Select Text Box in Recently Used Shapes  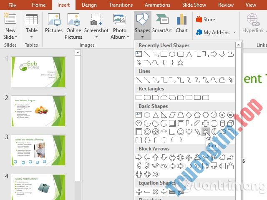click(x=139, y=54)
